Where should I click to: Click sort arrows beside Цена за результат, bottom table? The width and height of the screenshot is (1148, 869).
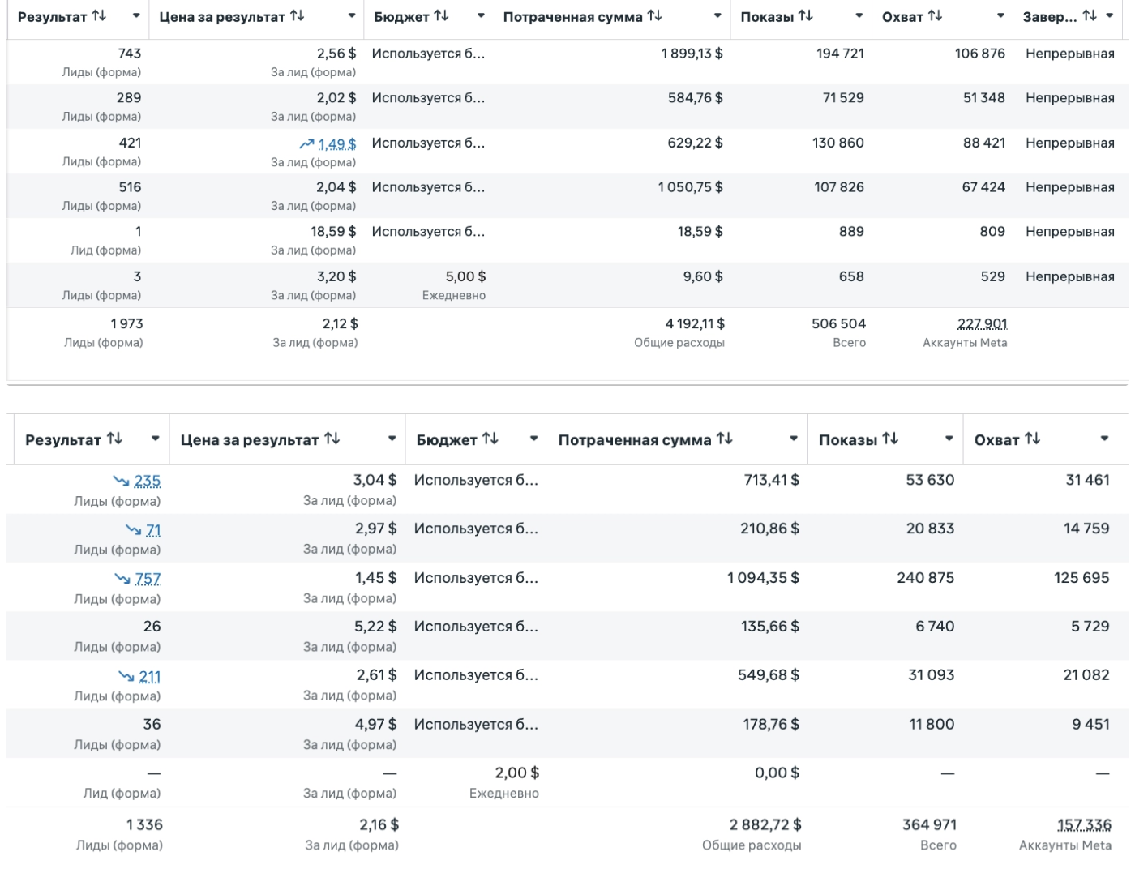pos(332,439)
